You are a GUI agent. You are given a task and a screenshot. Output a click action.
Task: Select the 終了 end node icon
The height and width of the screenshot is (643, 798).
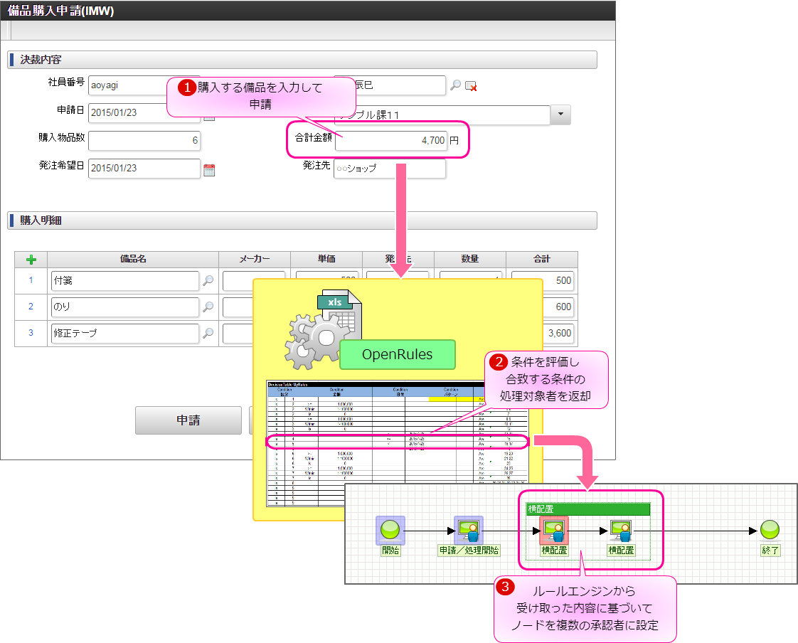770,530
